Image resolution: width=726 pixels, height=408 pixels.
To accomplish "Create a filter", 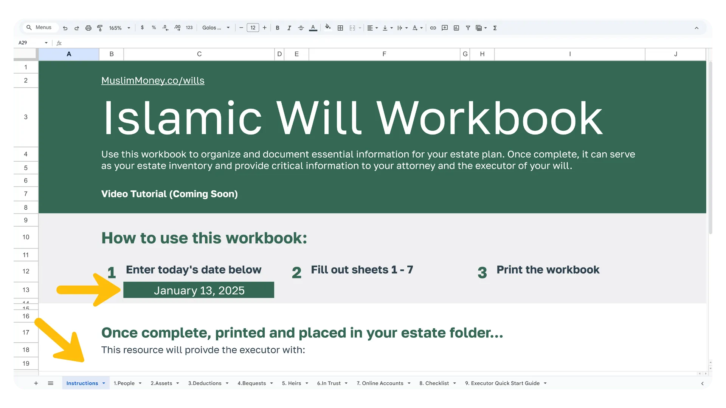I will point(468,28).
